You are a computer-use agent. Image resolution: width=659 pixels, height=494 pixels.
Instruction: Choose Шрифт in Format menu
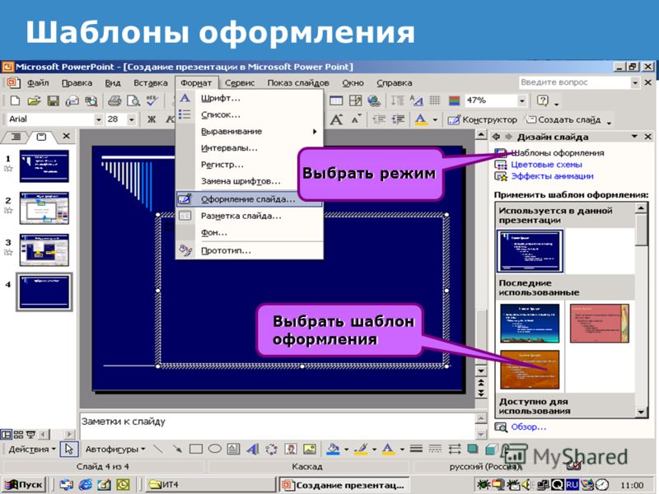pos(250,98)
